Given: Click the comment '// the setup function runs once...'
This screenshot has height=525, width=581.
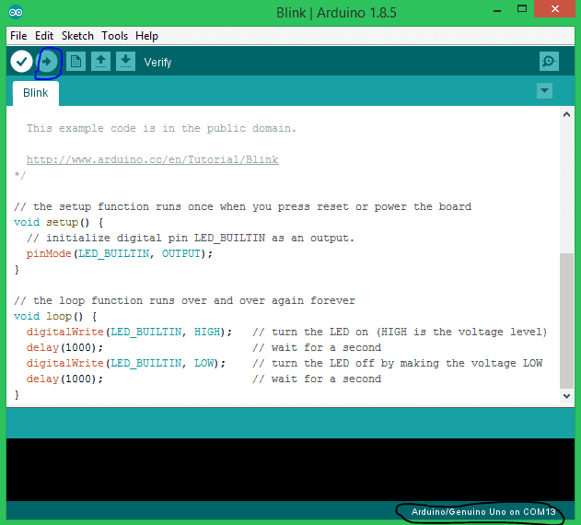Looking at the screenshot, I should 243,207.
